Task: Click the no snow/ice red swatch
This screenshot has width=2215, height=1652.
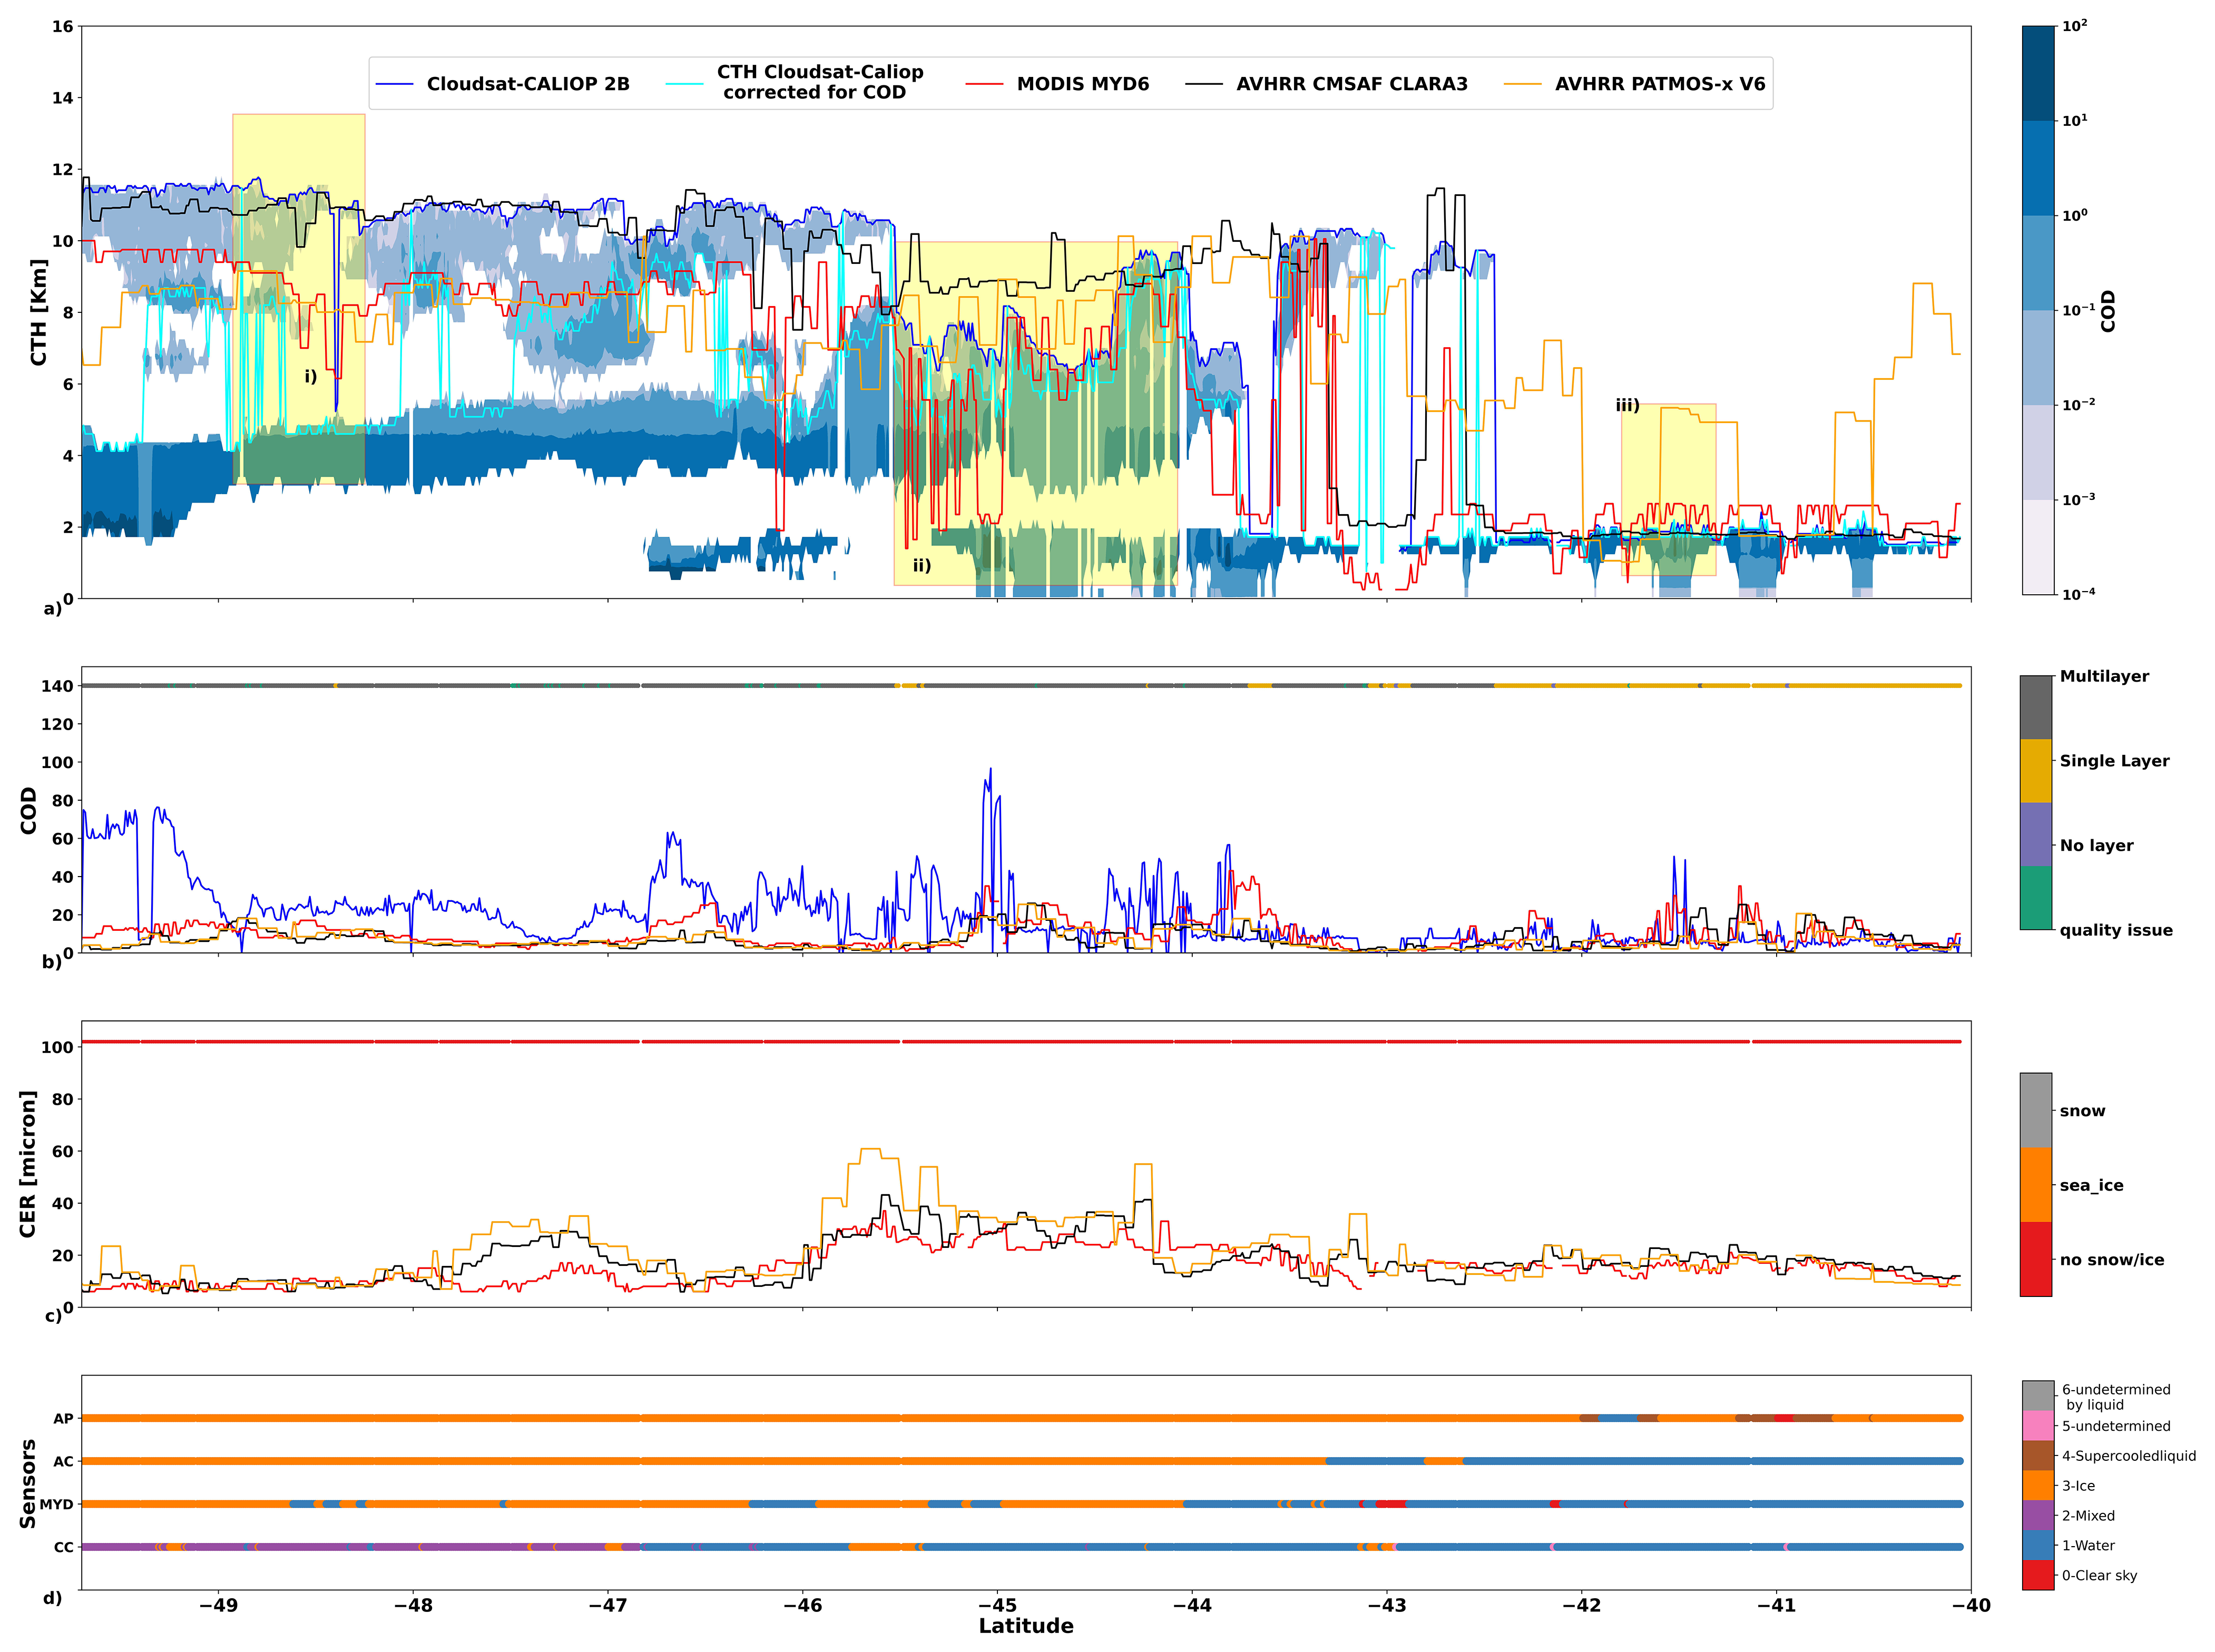Action: tap(2035, 1259)
